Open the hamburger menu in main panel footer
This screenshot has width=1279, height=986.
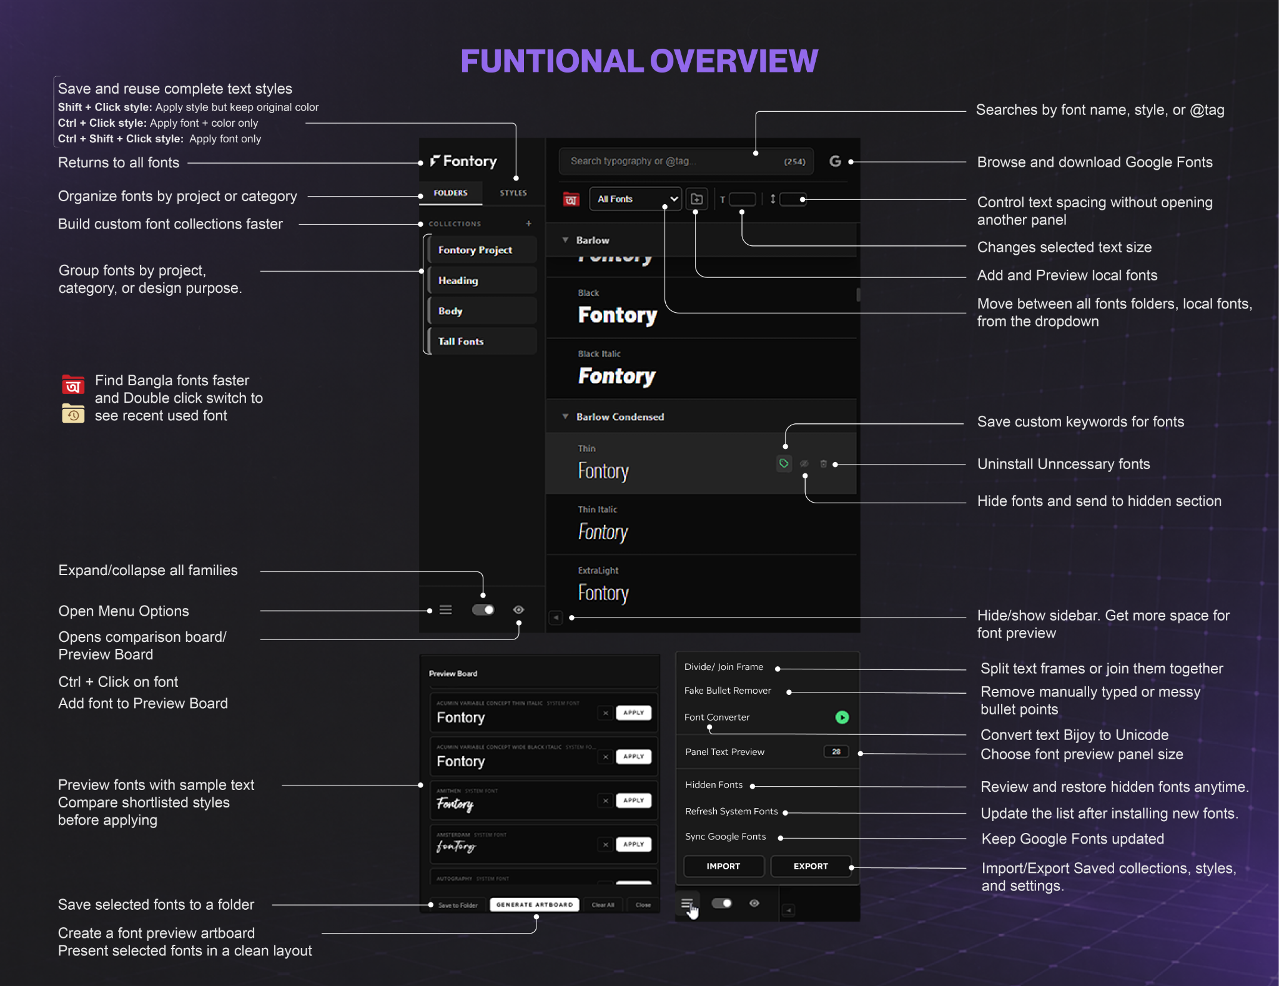(445, 609)
